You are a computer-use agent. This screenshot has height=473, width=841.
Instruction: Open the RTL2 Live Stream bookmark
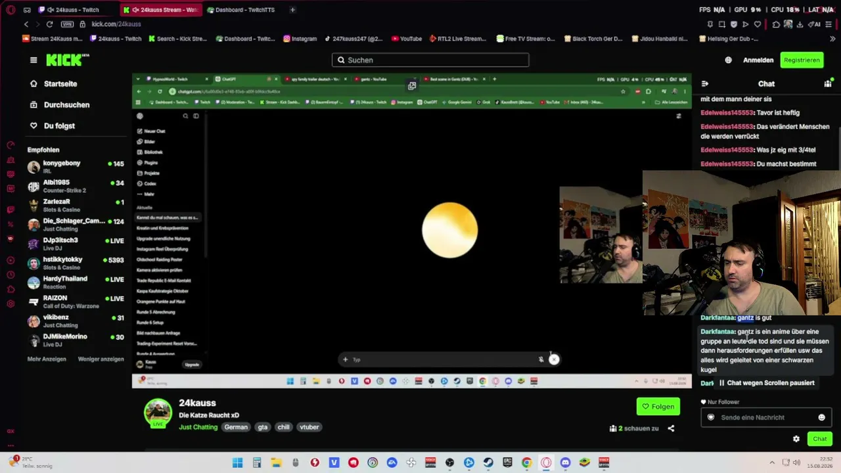click(x=458, y=39)
